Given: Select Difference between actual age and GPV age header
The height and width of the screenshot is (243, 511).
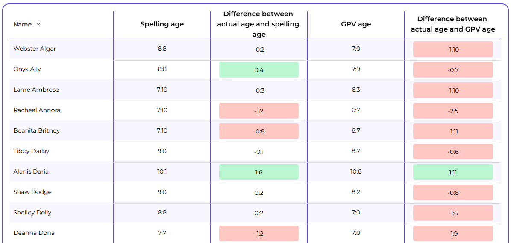Looking at the screenshot, I should click(452, 24).
